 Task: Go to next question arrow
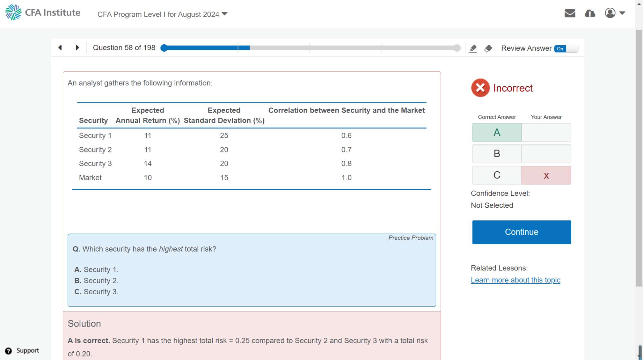(77, 48)
